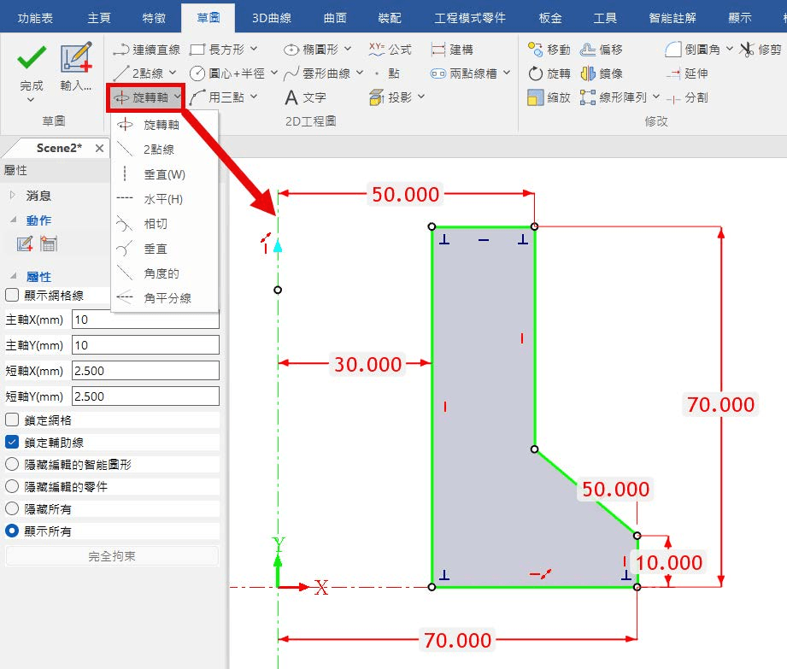Select the 雲形曲線 spline tool
787x669 pixels.
tap(317, 73)
